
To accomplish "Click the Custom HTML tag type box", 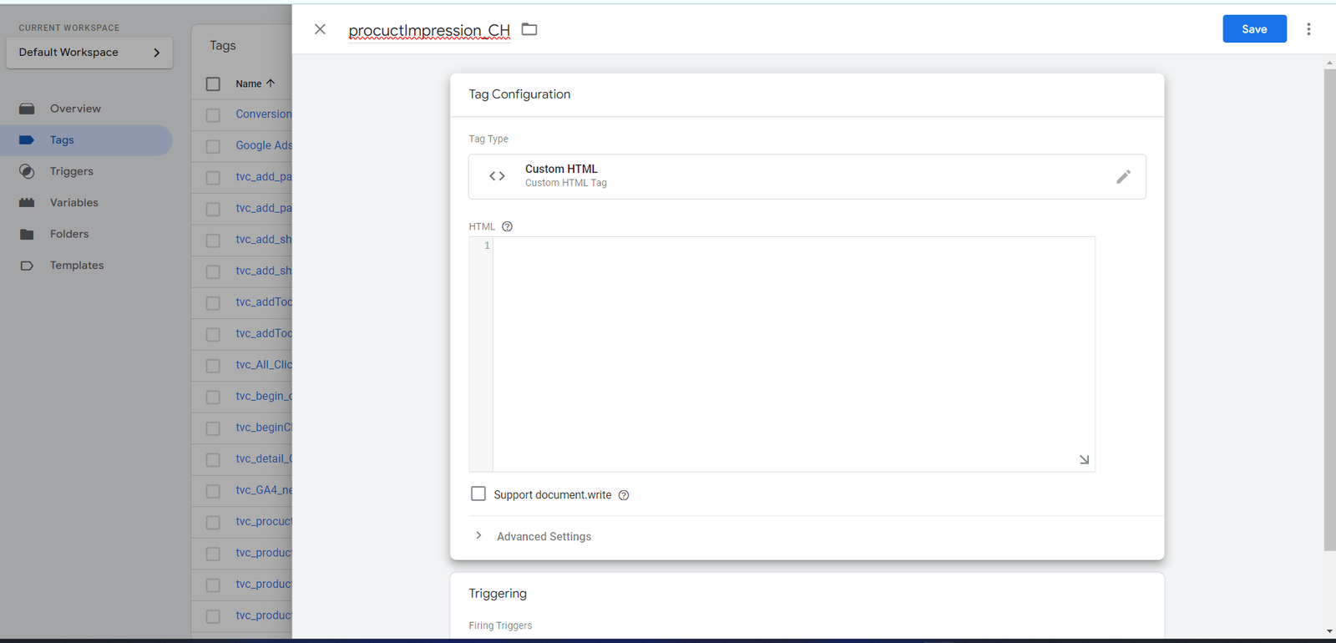I will tap(807, 176).
